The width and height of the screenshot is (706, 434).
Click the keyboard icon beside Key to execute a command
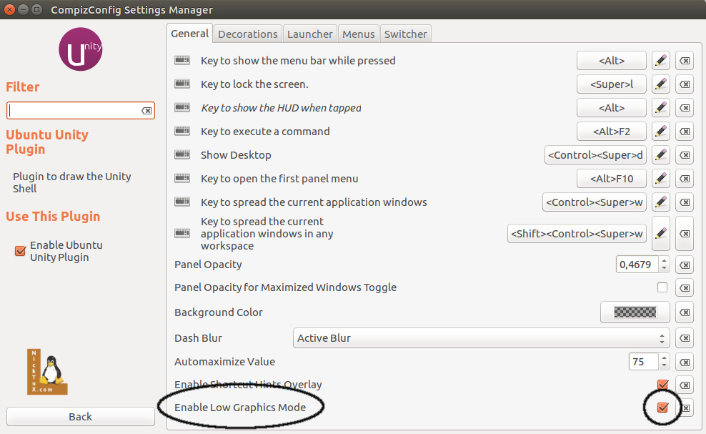point(182,132)
